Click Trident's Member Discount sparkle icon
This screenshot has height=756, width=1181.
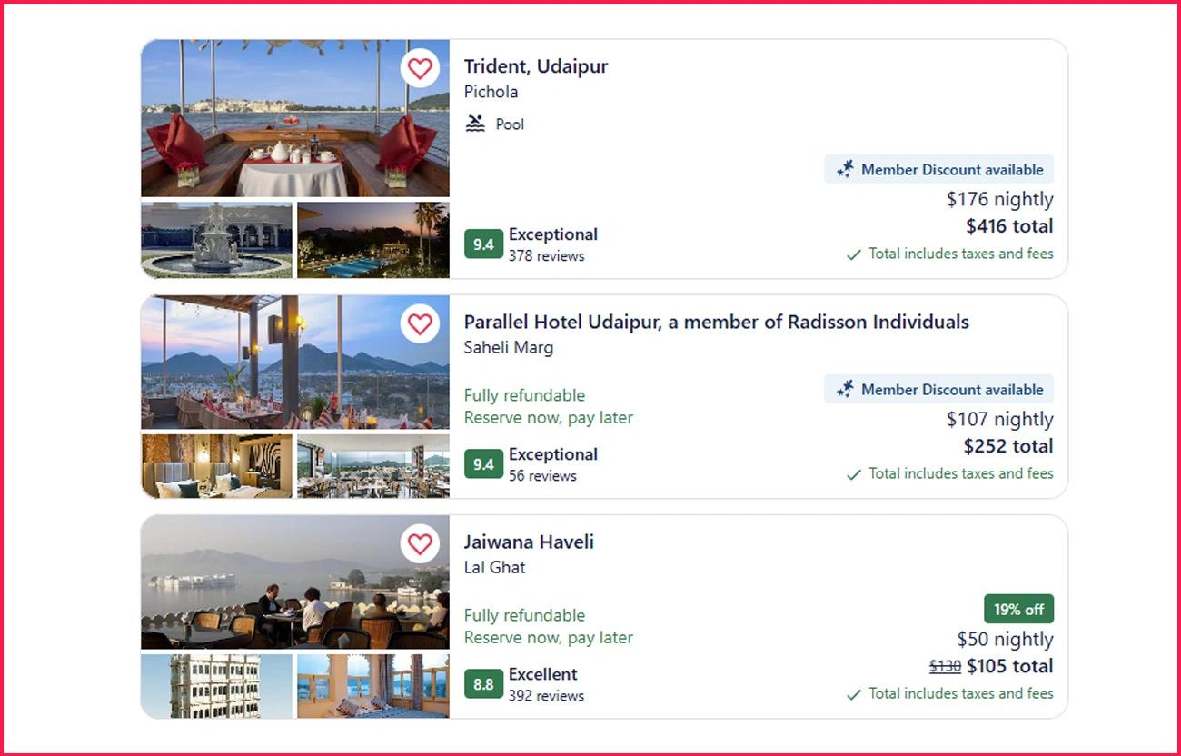[846, 169]
